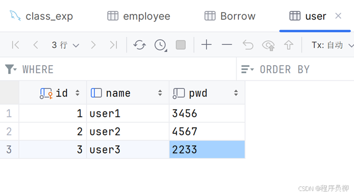
Task: Jump to last page of rows
Action: (x=113, y=45)
